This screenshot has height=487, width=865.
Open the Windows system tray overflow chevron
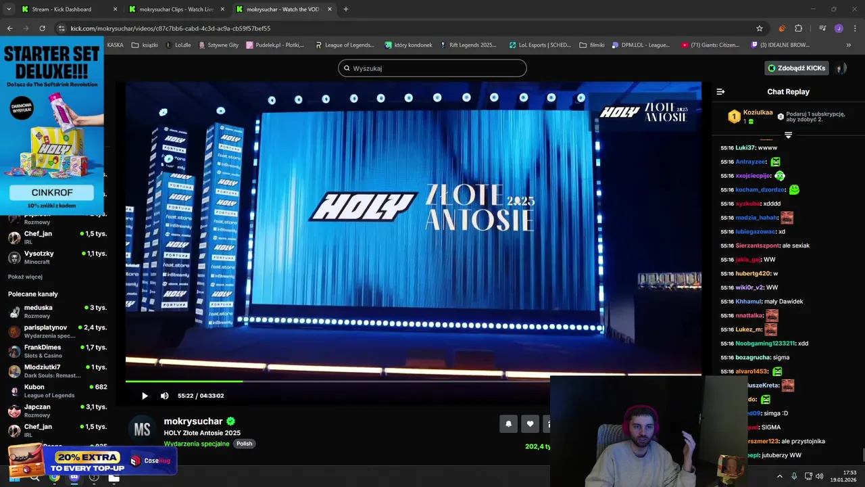pos(779,476)
